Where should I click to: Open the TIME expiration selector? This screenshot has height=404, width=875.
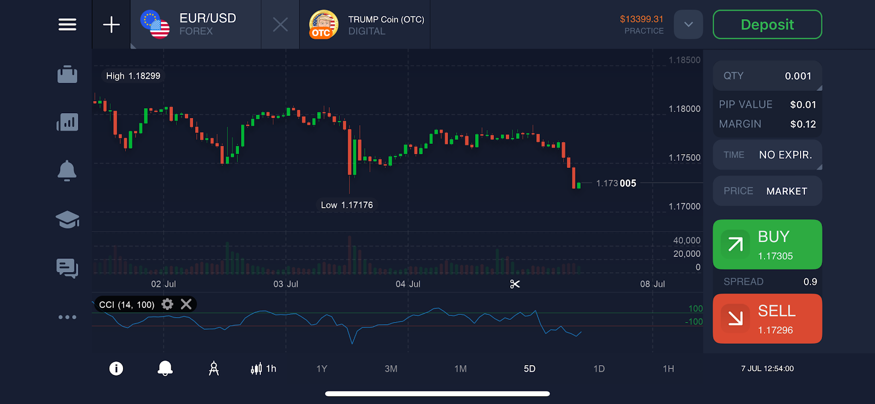(x=767, y=155)
